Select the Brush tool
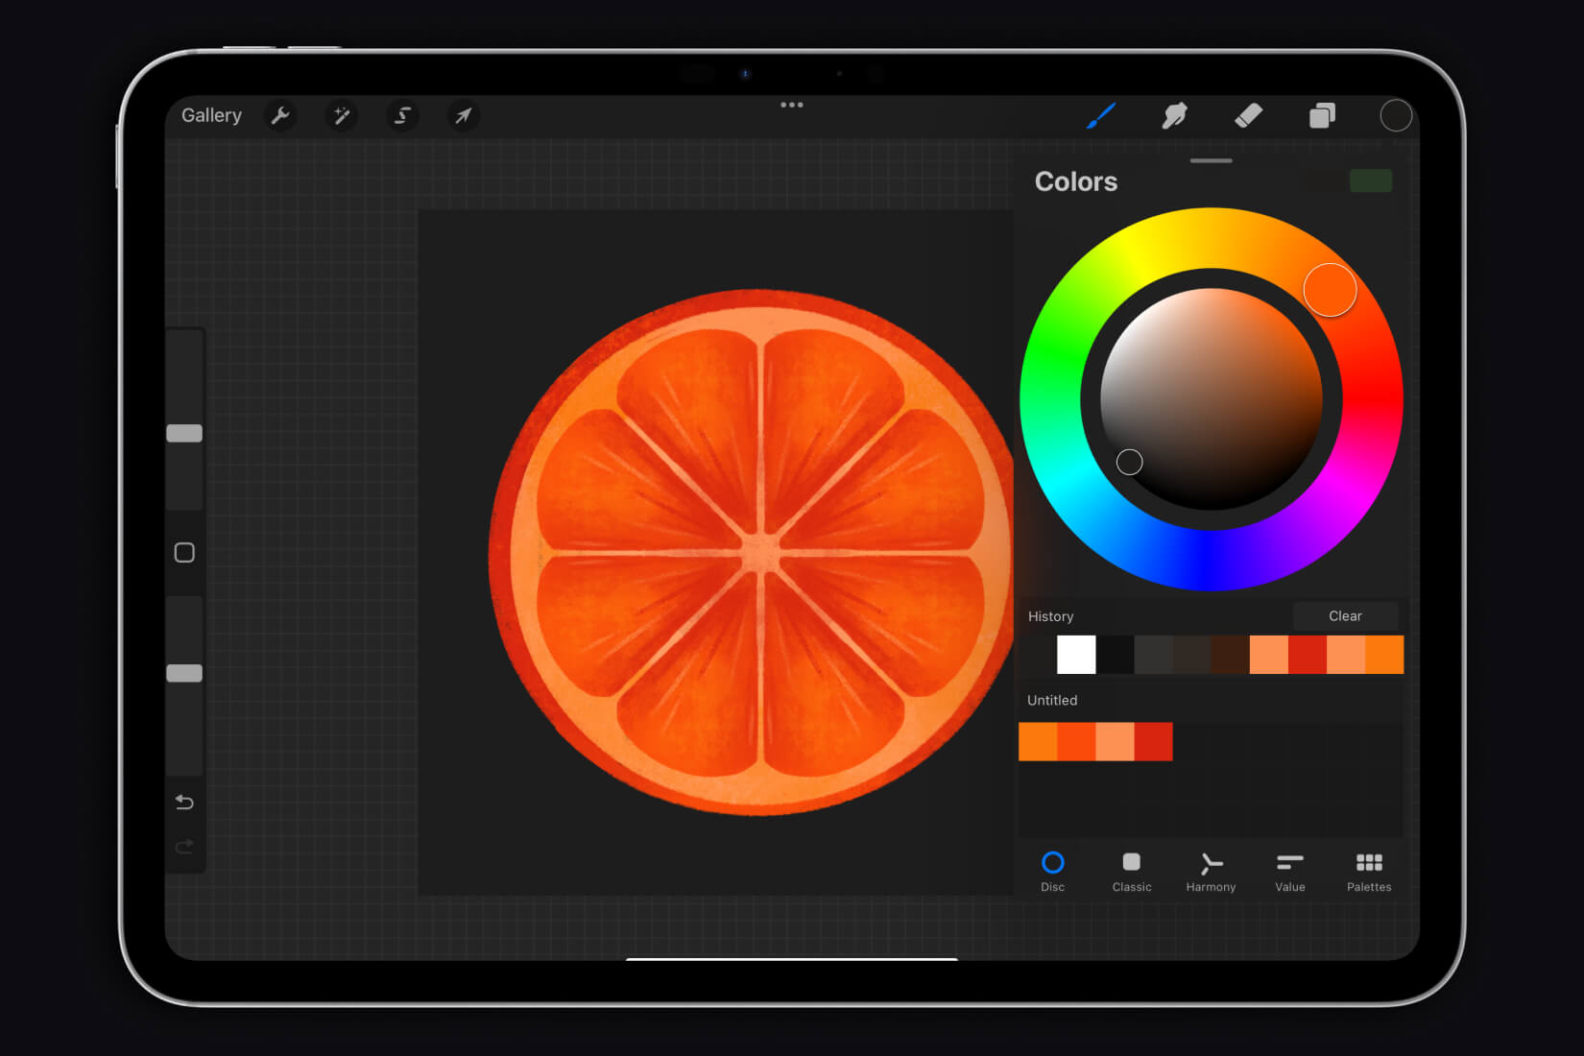Image resolution: width=1584 pixels, height=1056 pixels. point(1101,116)
